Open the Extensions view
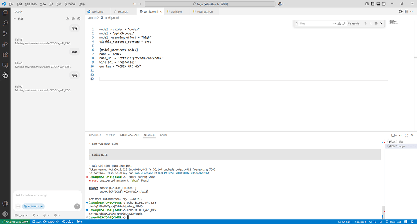Viewport: 417px width, 224px height. pyautogui.click(x=5, y=55)
